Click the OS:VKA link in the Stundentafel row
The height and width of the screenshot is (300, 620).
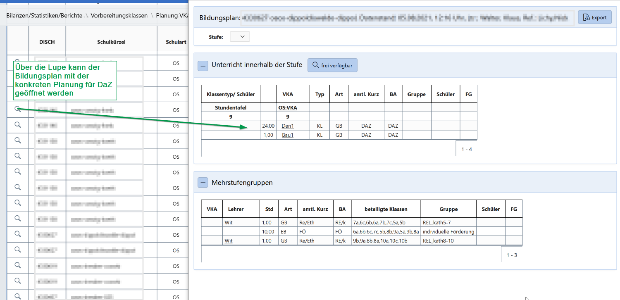[288, 108]
